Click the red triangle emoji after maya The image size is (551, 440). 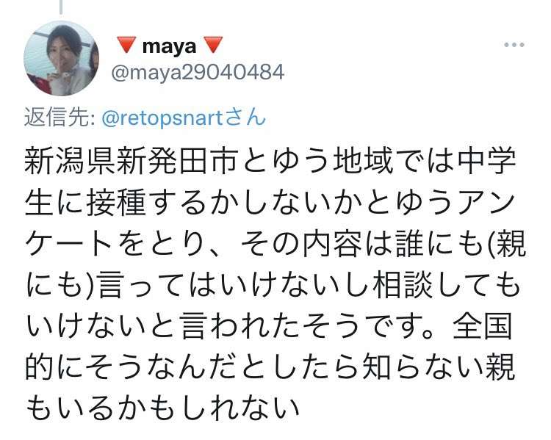point(213,45)
